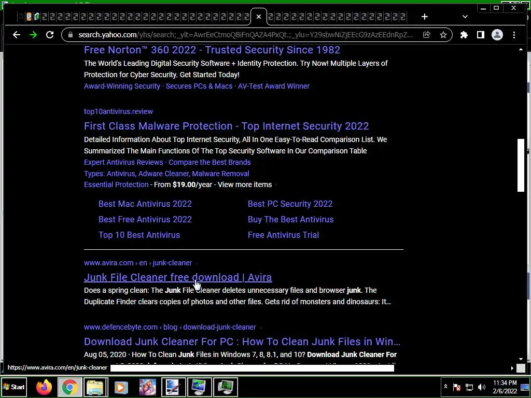
Task: Go forward with the green arrow
Action: point(33,35)
